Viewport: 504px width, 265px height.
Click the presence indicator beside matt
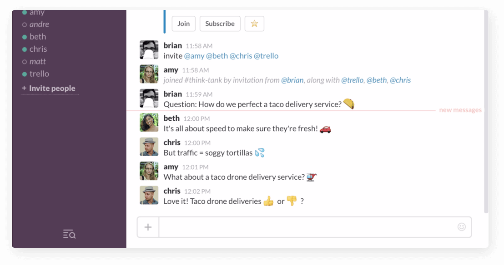pyautogui.click(x=25, y=61)
